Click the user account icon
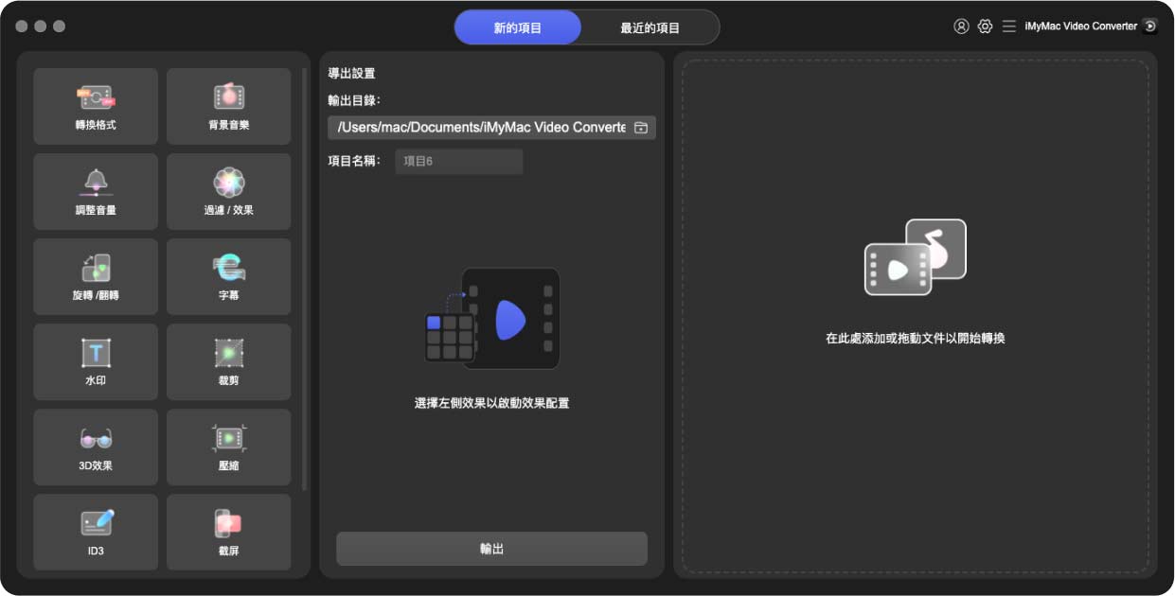1175x596 pixels. (x=961, y=26)
